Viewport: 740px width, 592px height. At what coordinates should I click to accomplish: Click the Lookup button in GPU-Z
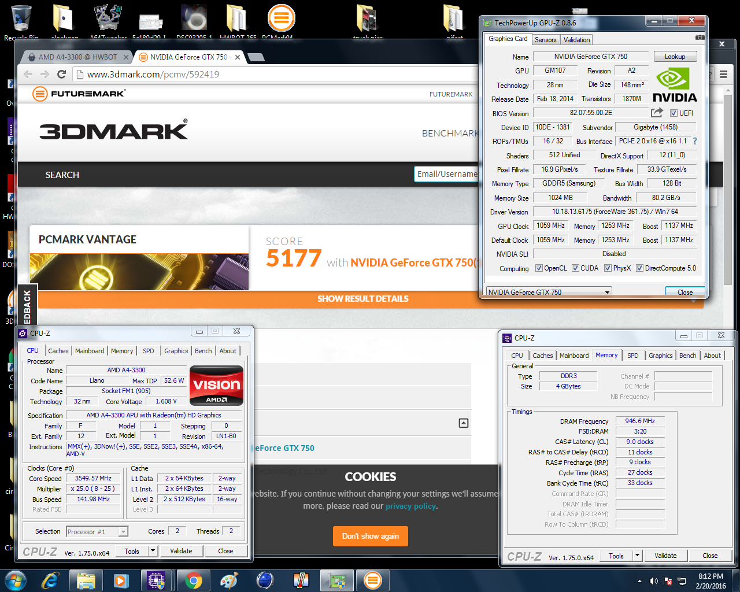point(675,57)
